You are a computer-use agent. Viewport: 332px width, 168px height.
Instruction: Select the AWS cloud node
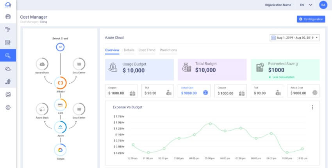(60, 105)
